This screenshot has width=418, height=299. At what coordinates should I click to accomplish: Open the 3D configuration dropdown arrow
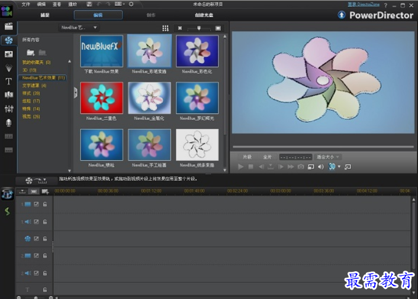point(339,167)
